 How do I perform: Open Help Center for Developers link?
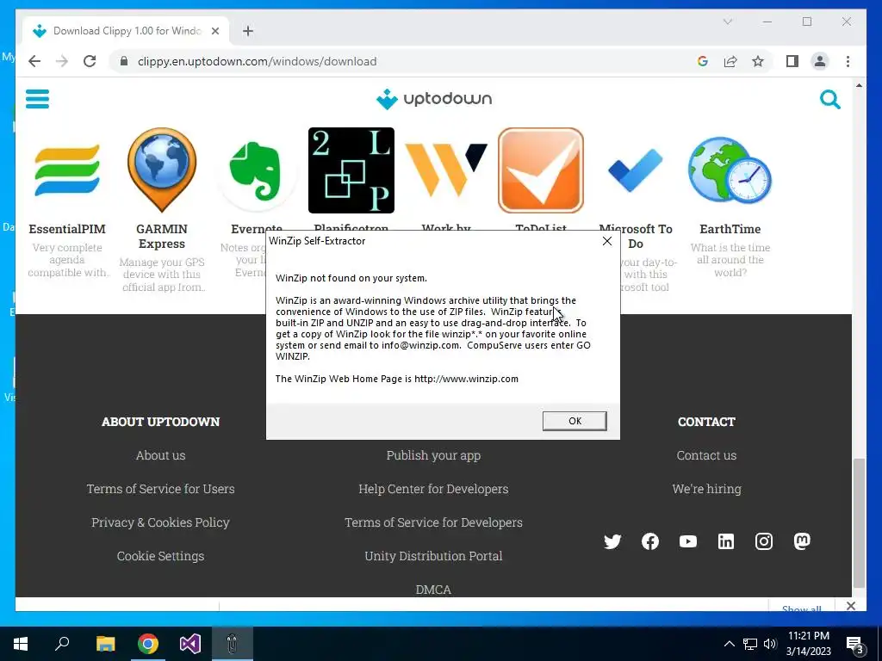(x=433, y=489)
